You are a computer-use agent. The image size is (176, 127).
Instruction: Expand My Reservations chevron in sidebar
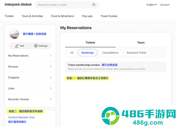(x=51, y=56)
